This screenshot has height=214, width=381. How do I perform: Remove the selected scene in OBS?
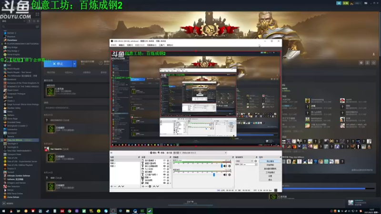click(115, 186)
